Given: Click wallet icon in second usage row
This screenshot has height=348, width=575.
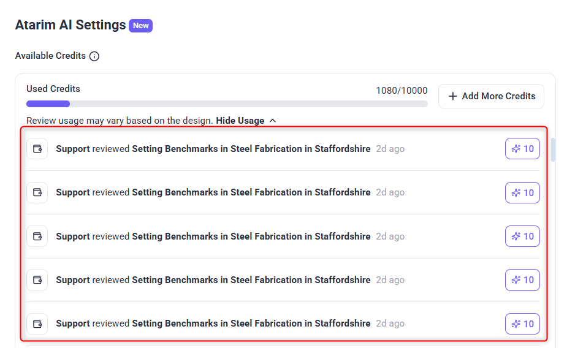Looking at the screenshot, I should point(37,192).
